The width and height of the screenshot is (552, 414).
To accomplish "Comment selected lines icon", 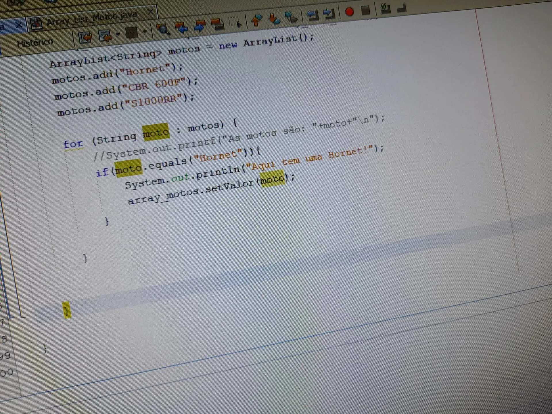I will tap(385, 8).
